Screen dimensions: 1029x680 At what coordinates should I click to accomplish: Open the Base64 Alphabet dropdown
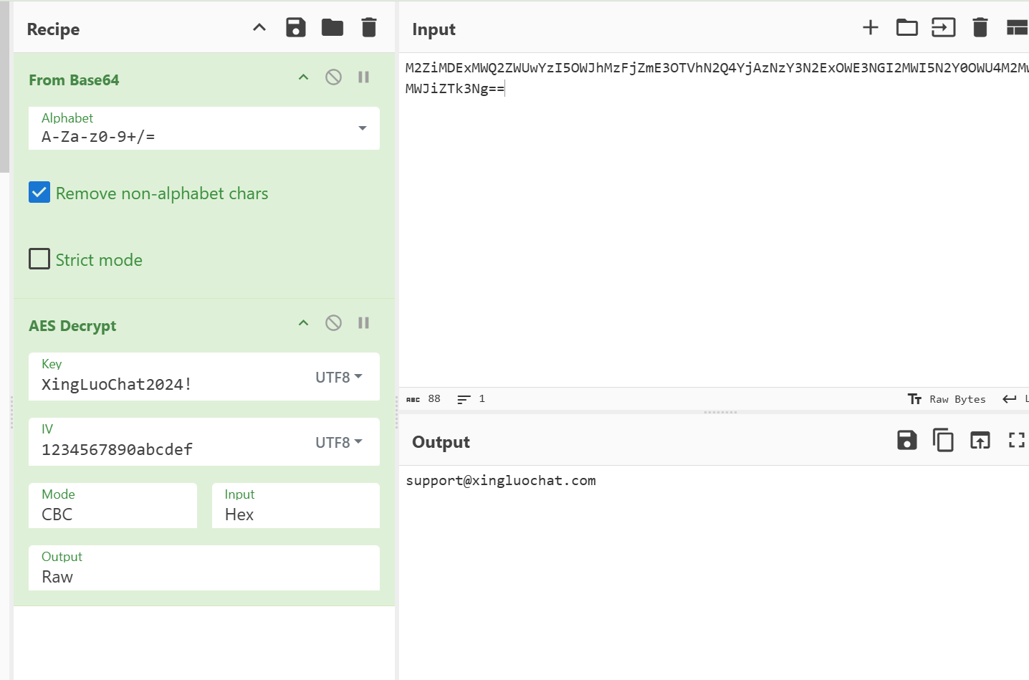point(362,128)
